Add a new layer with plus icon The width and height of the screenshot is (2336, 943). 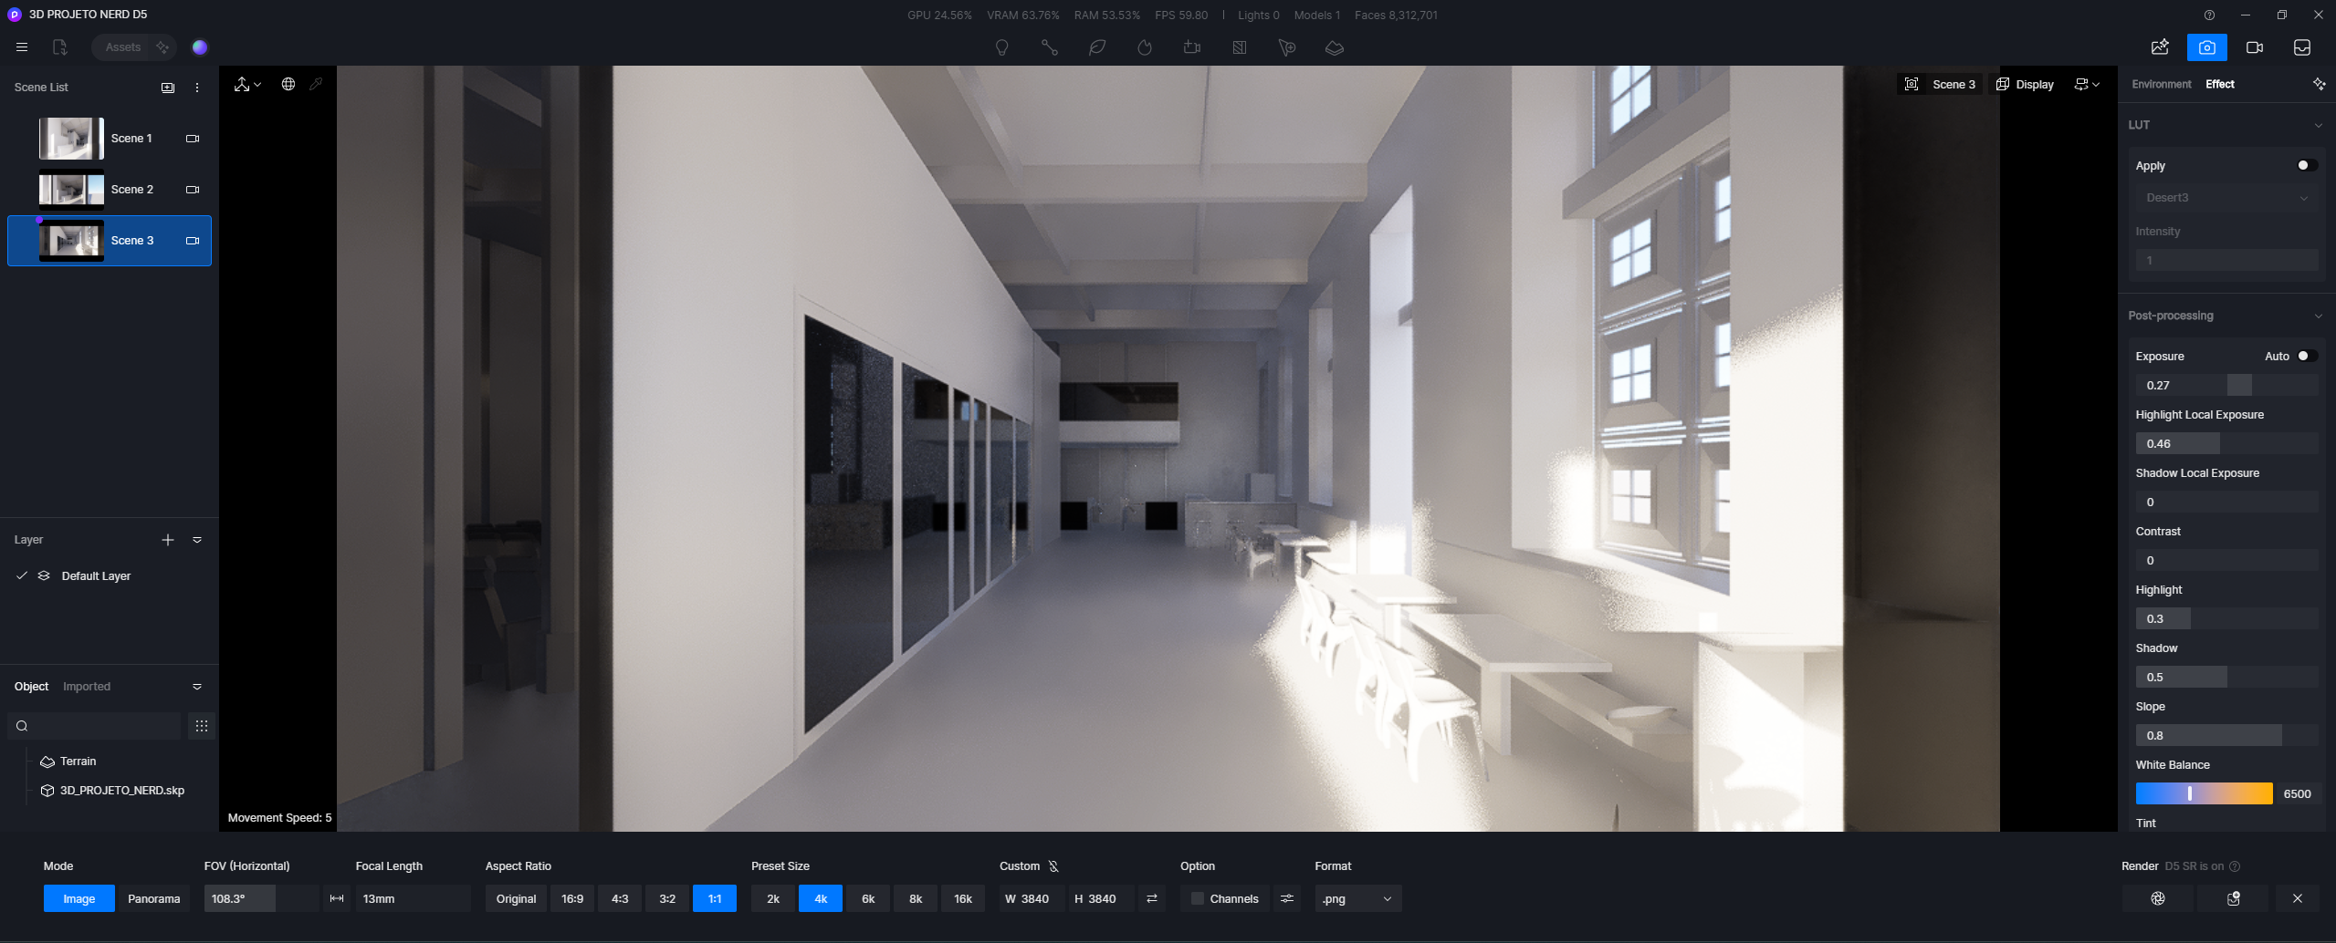(x=168, y=540)
